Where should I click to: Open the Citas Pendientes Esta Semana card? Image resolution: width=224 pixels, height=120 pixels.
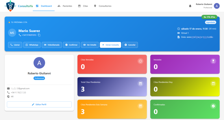[x=112, y=109]
